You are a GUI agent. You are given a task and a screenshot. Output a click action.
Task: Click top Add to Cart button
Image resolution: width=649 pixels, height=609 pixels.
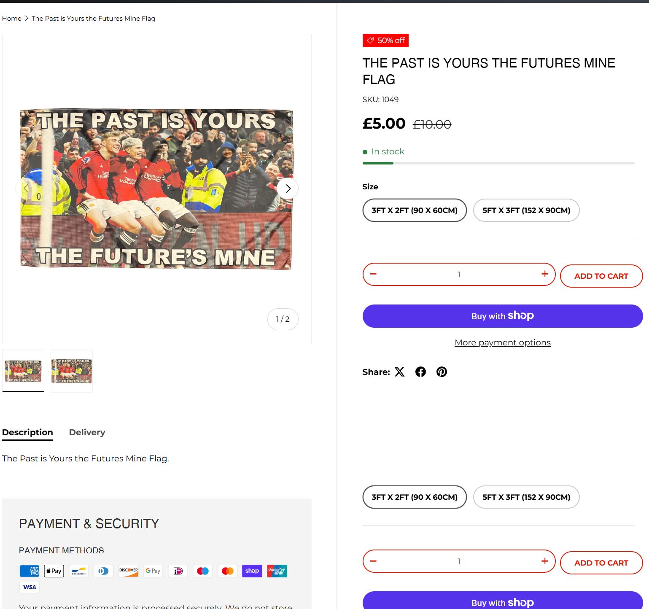tap(601, 276)
